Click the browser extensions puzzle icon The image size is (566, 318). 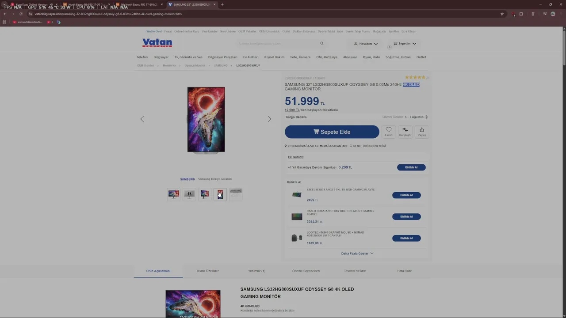[x=521, y=14]
